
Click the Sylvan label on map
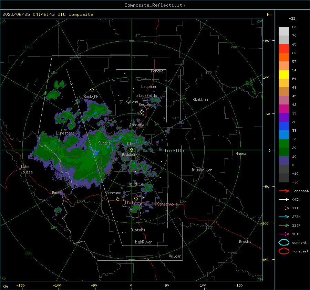(x=132, y=102)
